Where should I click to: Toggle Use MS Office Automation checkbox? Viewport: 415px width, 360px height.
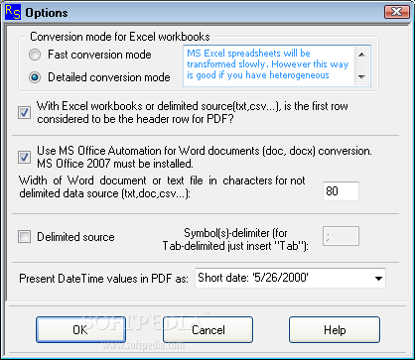[x=24, y=157]
